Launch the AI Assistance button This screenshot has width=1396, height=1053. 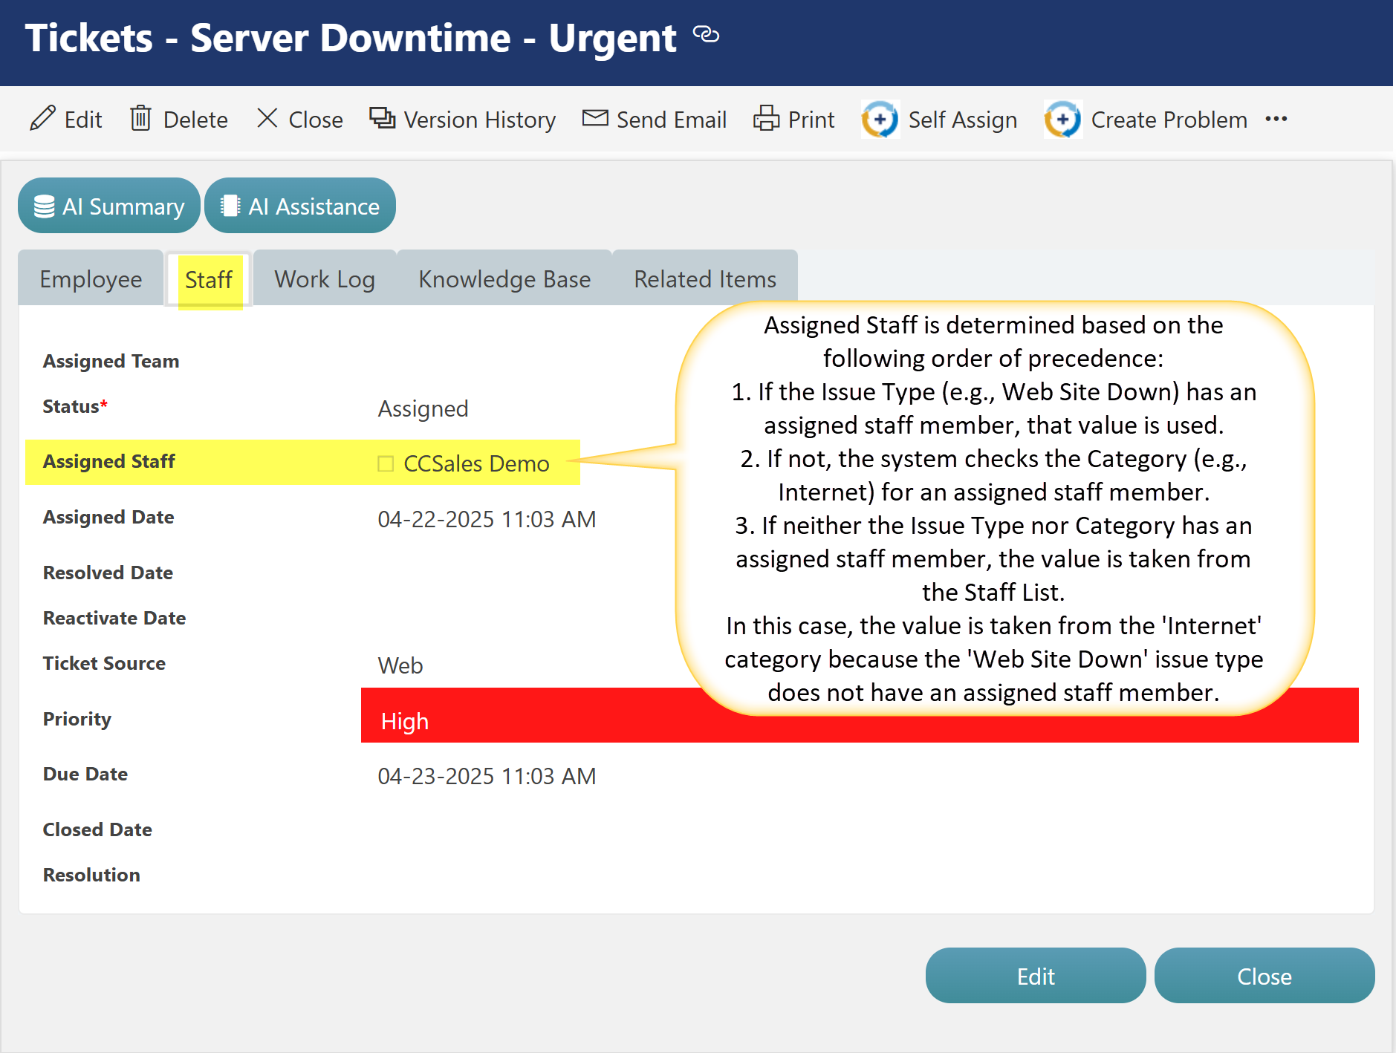click(300, 206)
